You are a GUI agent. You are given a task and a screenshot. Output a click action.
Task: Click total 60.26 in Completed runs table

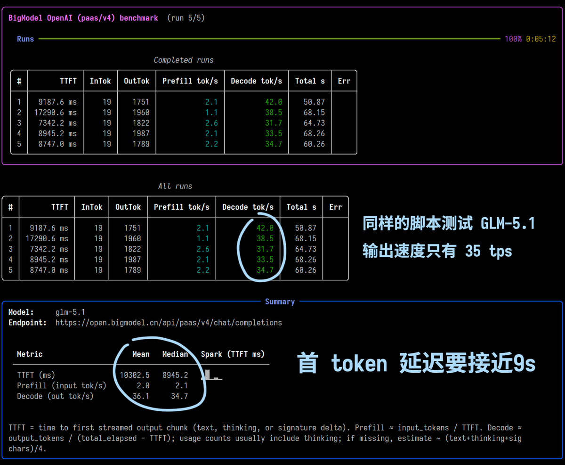314,144
